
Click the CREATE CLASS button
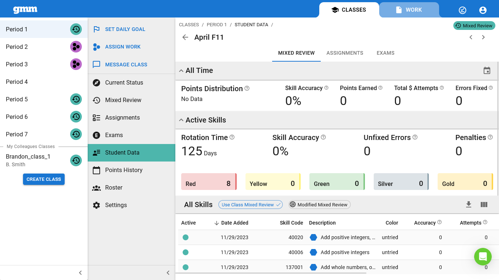coord(44,179)
